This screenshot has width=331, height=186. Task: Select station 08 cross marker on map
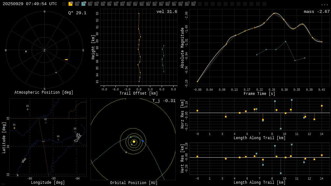[x=75, y=132]
